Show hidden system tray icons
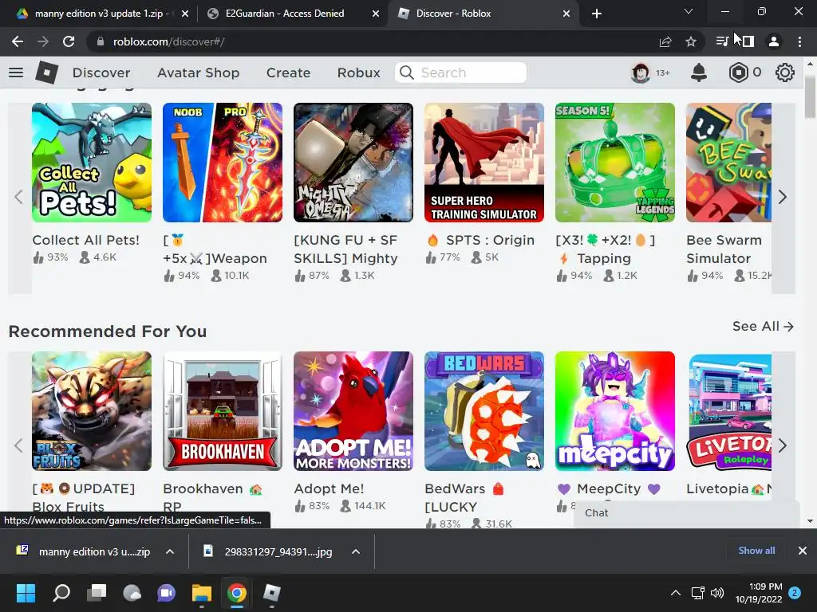817x612 pixels. click(x=676, y=593)
